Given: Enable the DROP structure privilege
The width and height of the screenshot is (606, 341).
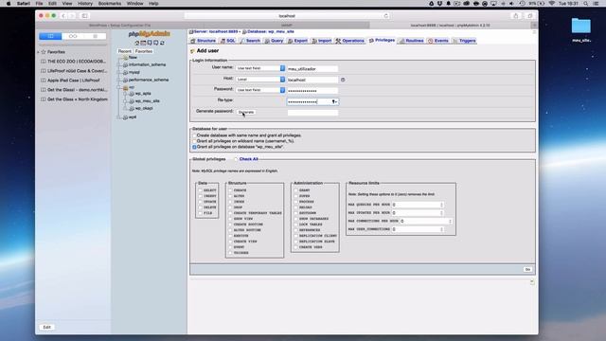Looking at the screenshot, I should point(230,207).
